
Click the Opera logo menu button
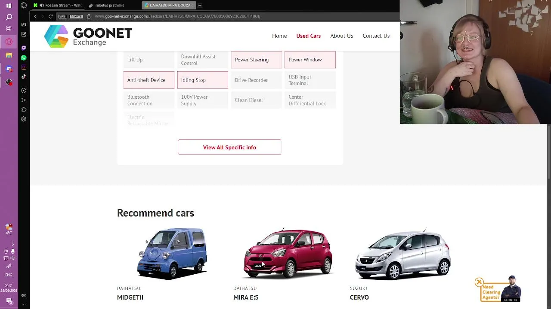(x=24, y=5)
